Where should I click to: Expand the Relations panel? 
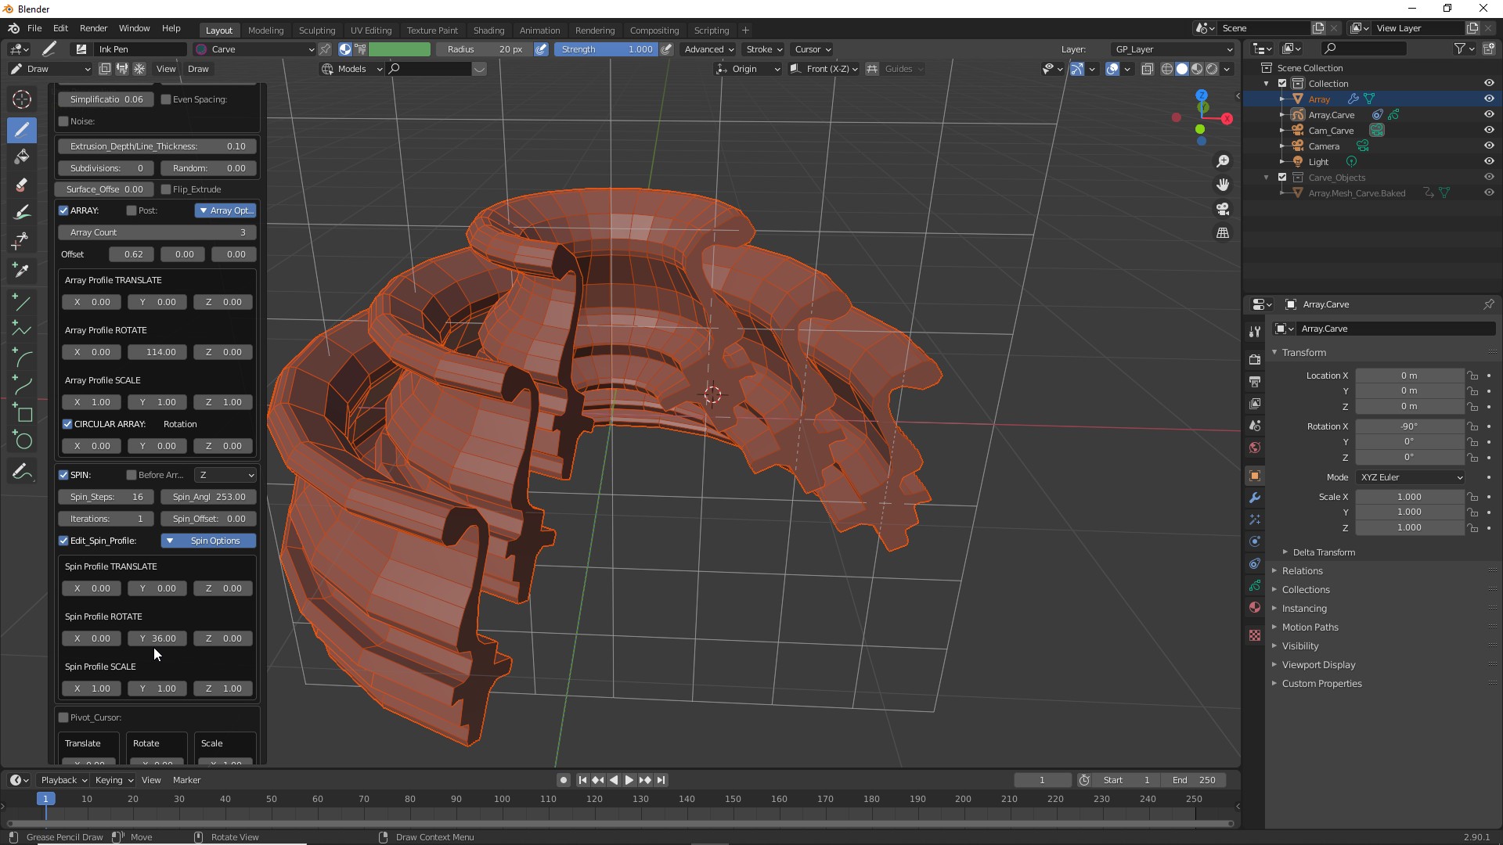pyautogui.click(x=1302, y=571)
